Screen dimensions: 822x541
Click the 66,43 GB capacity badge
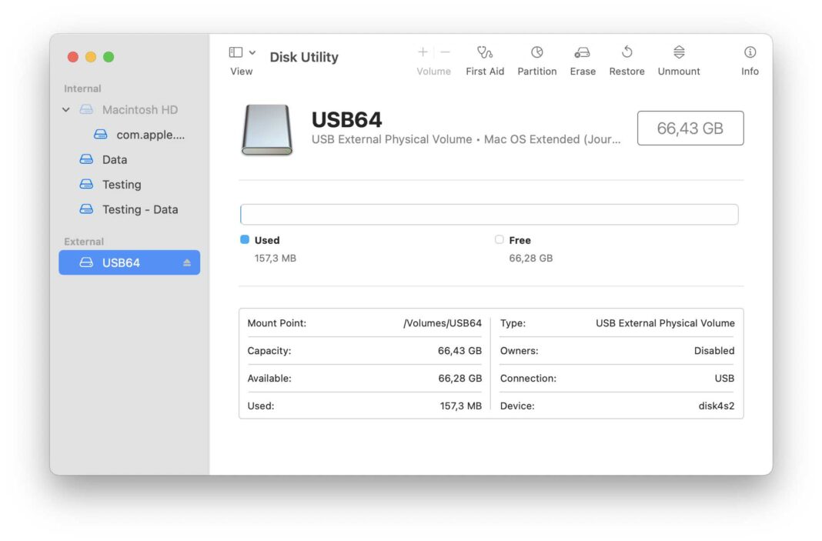[690, 128]
